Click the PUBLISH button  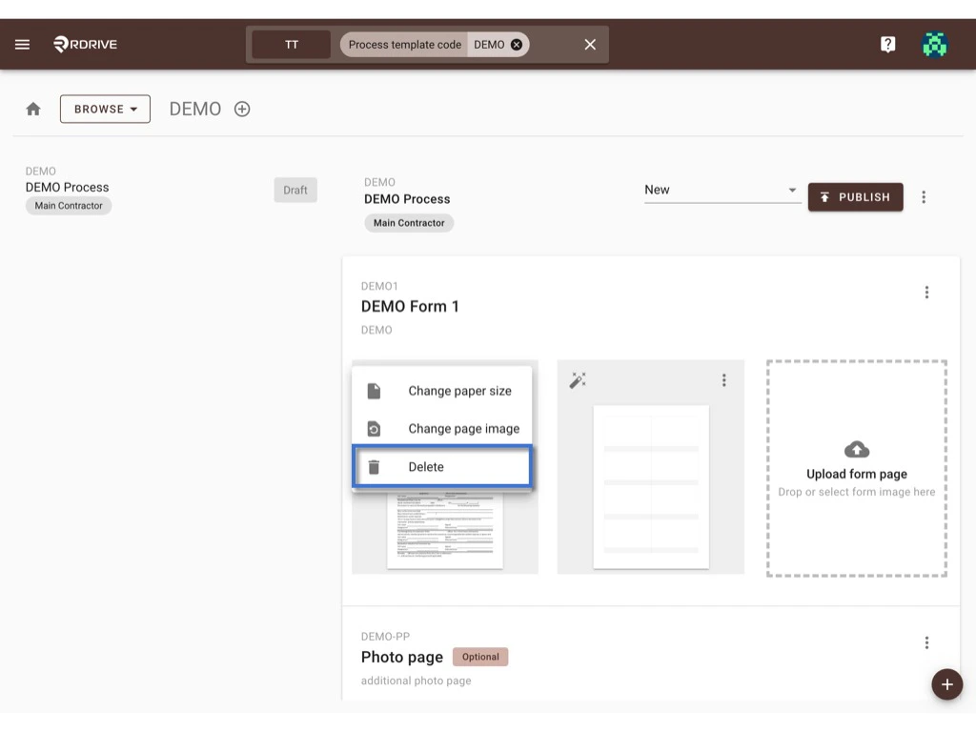coord(855,197)
